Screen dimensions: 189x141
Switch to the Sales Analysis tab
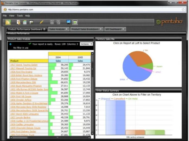click(57, 29)
